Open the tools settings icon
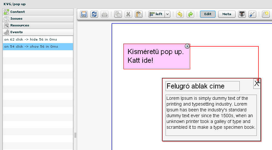This screenshot has height=150, width=272. click(252, 14)
